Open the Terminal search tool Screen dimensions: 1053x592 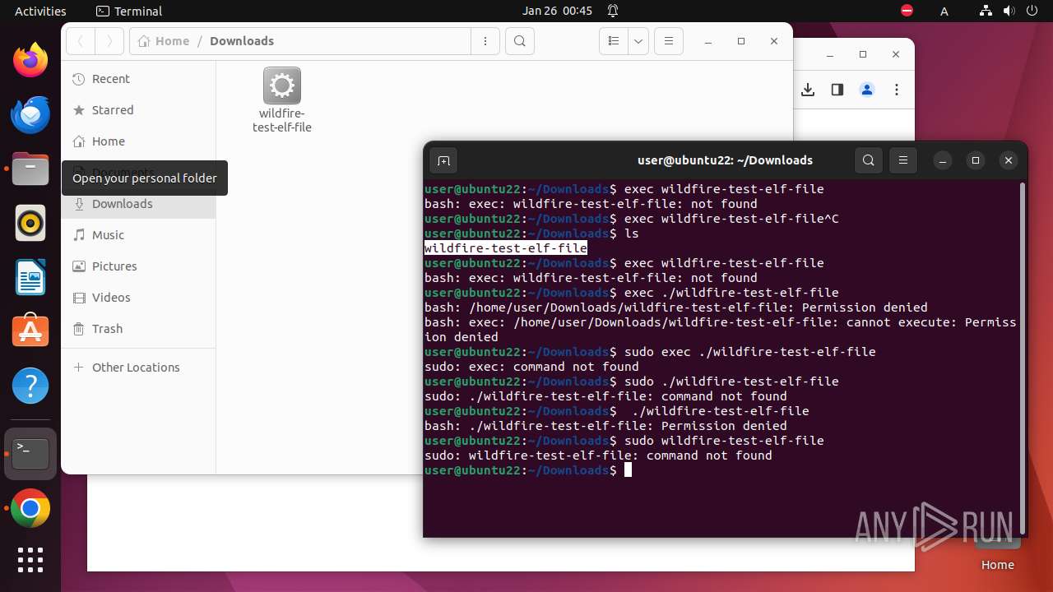(x=869, y=160)
